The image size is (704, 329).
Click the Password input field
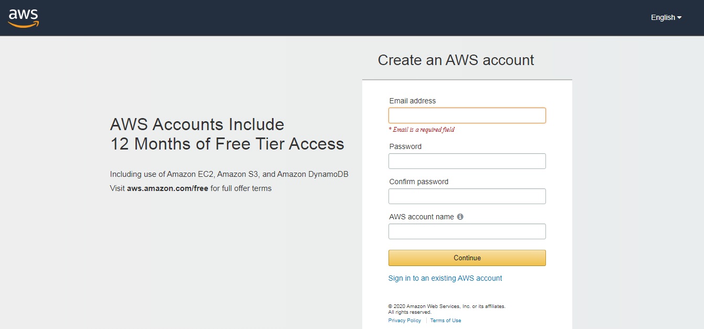(467, 161)
